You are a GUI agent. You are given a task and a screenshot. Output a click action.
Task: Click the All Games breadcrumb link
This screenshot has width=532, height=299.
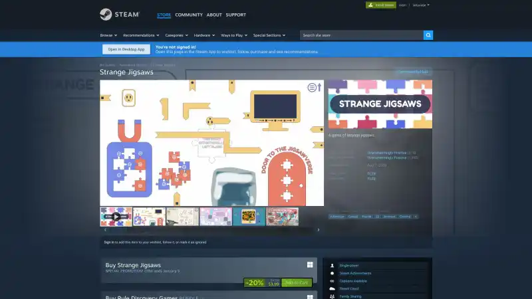[107, 65]
